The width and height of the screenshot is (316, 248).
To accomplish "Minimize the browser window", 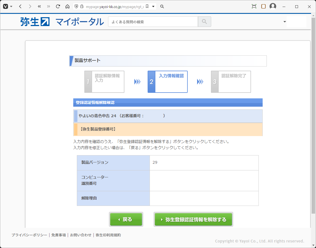I will point(284,7).
